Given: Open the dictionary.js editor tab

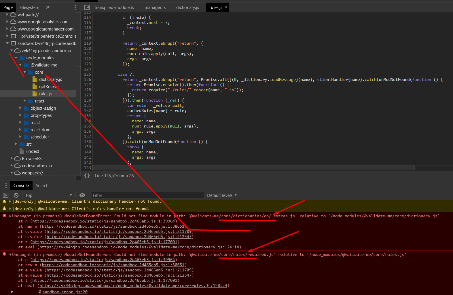Looking at the screenshot, I should click(x=187, y=7).
